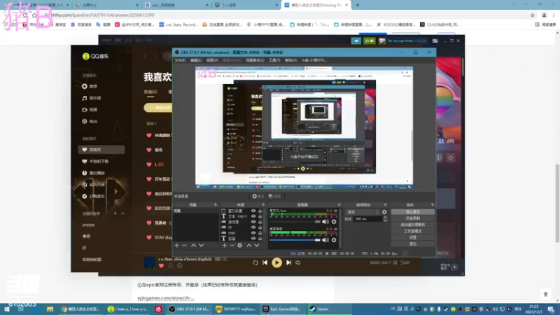This screenshot has height=315, width=560.
Task: Open OBS 工具(T) menu
Action: (274, 60)
